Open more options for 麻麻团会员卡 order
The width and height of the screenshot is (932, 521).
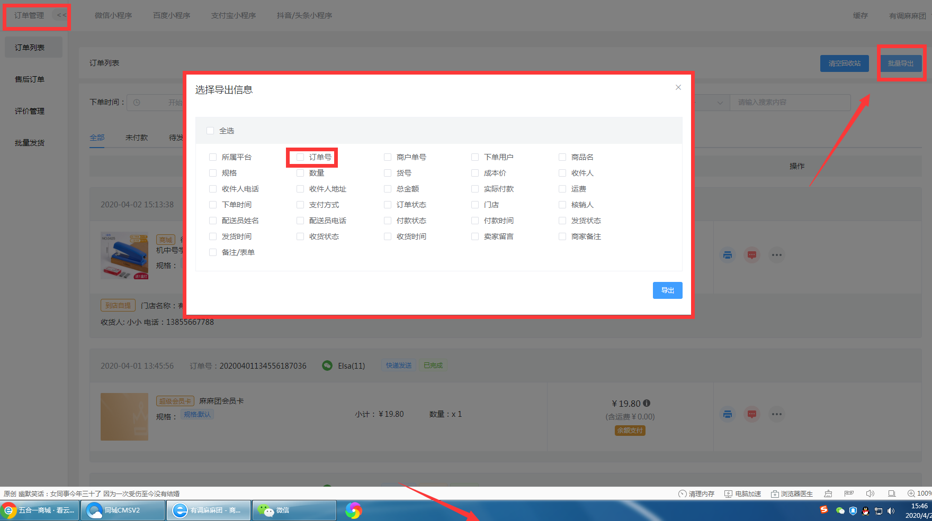pos(777,414)
